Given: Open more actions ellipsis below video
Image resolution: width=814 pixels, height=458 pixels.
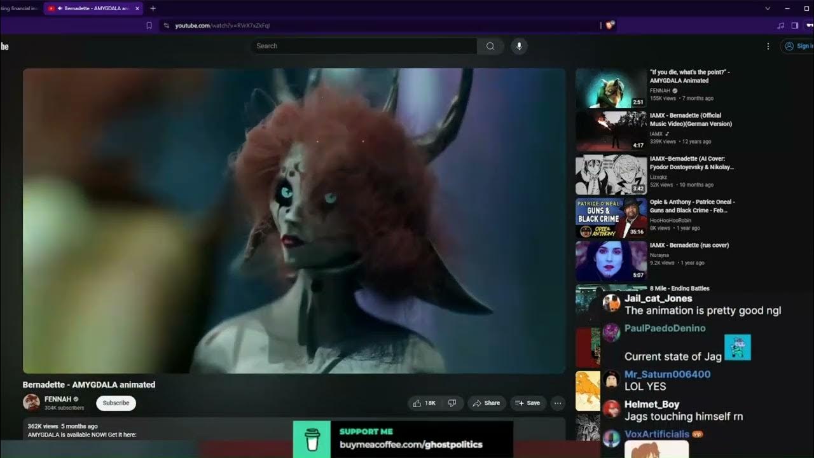Looking at the screenshot, I should coord(558,403).
